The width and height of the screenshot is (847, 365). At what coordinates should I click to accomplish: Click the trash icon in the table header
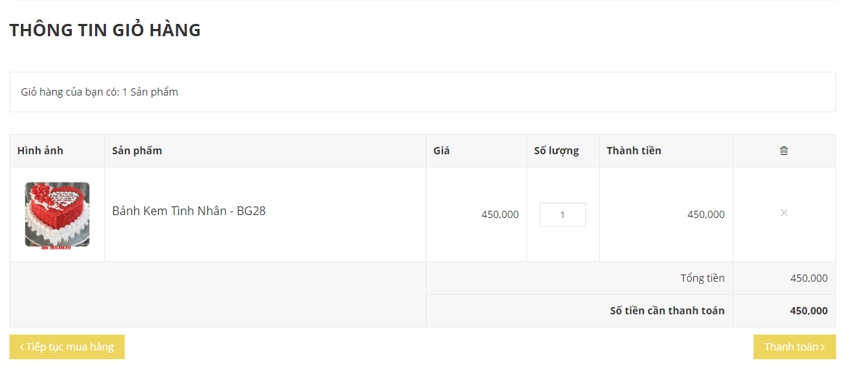(783, 151)
